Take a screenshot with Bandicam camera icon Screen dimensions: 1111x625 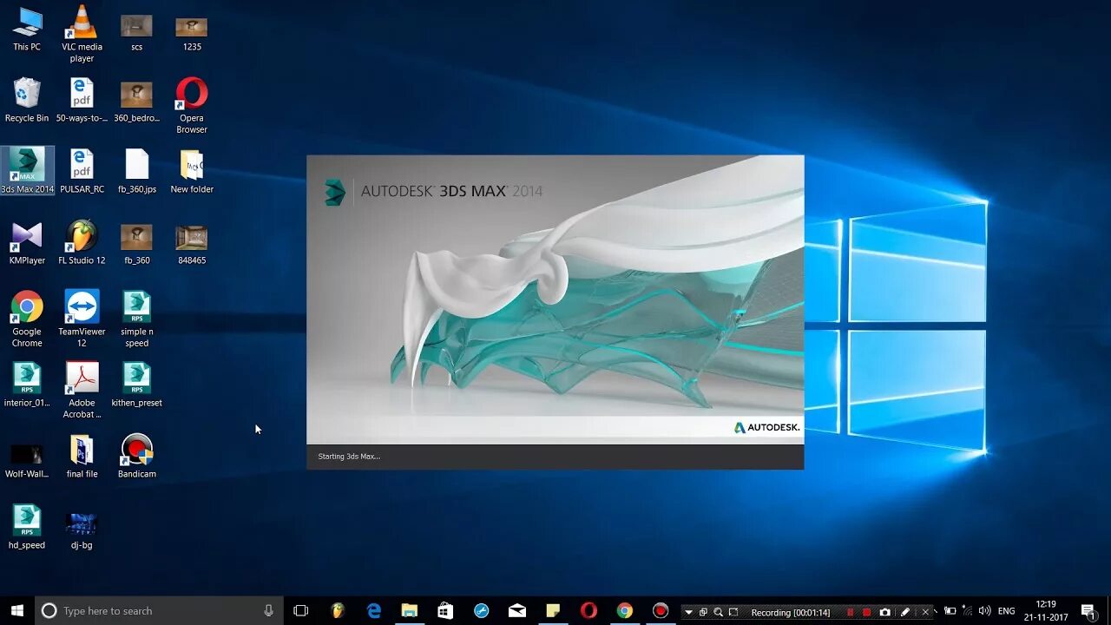pos(884,612)
